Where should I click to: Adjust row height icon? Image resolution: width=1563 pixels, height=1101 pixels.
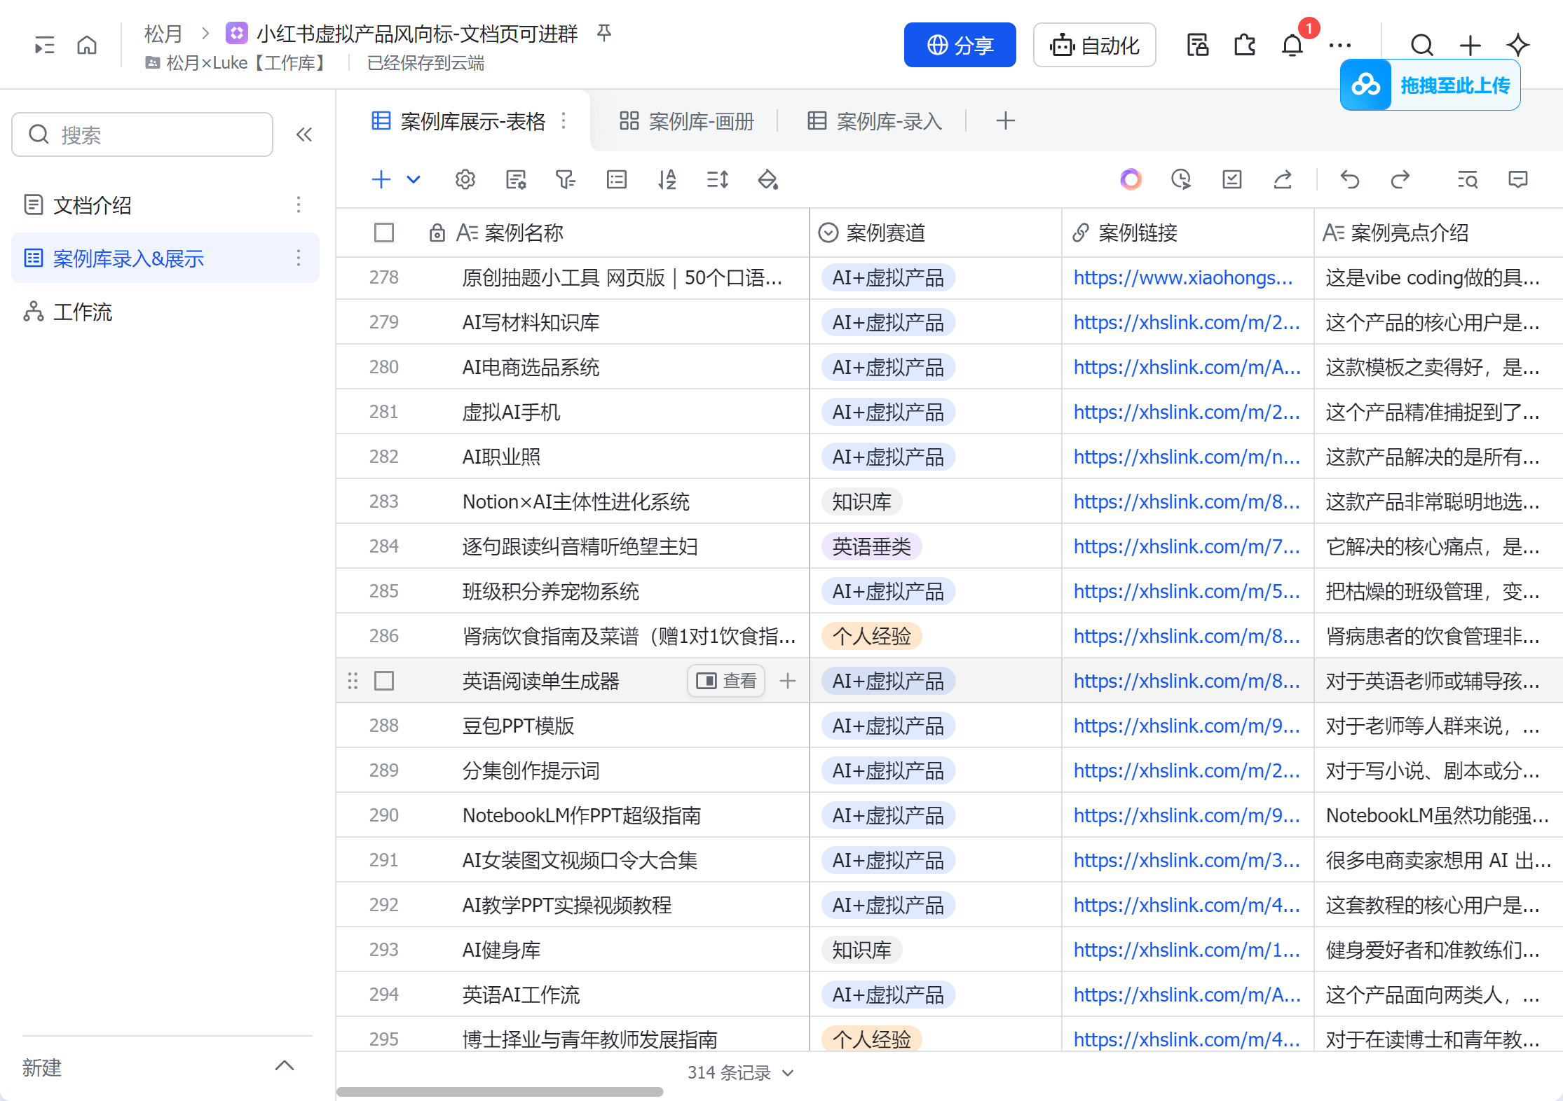717,180
